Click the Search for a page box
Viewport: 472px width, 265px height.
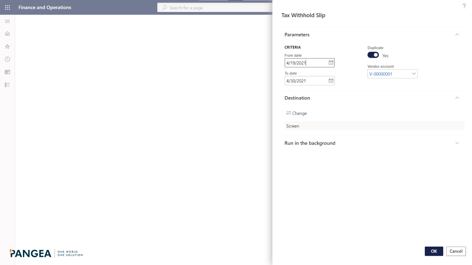click(x=215, y=8)
